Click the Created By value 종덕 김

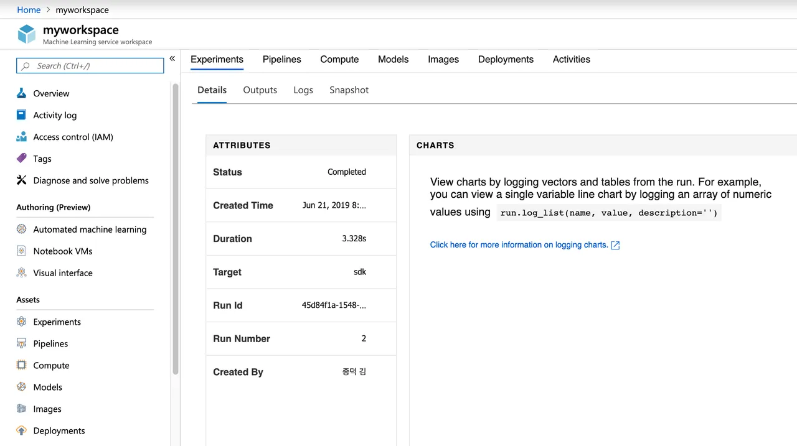click(x=354, y=371)
